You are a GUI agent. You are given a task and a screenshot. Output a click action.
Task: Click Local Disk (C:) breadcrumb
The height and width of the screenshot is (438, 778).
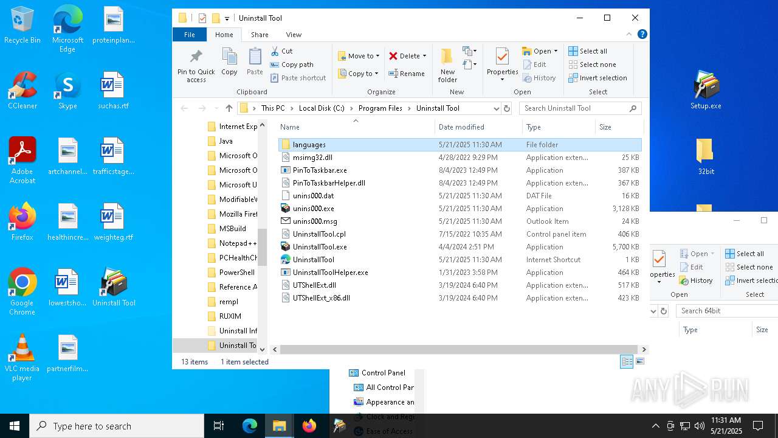click(x=322, y=108)
